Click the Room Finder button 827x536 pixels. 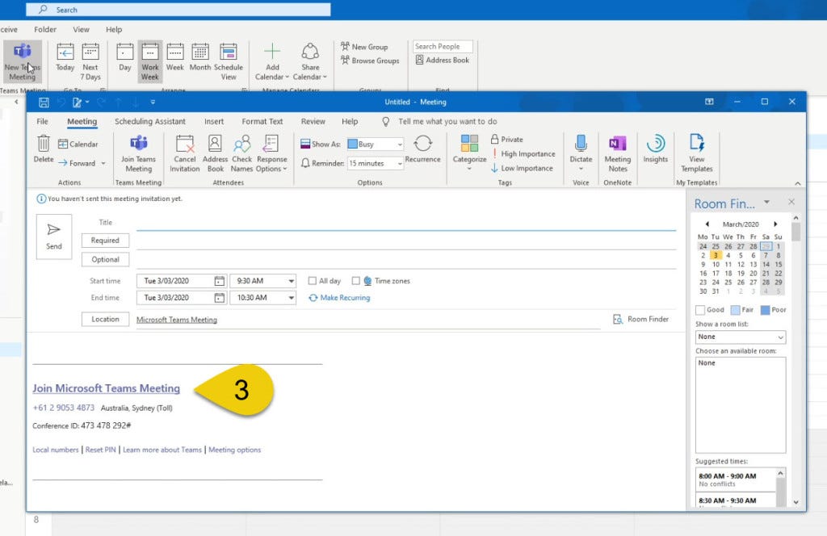coord(640,319)
